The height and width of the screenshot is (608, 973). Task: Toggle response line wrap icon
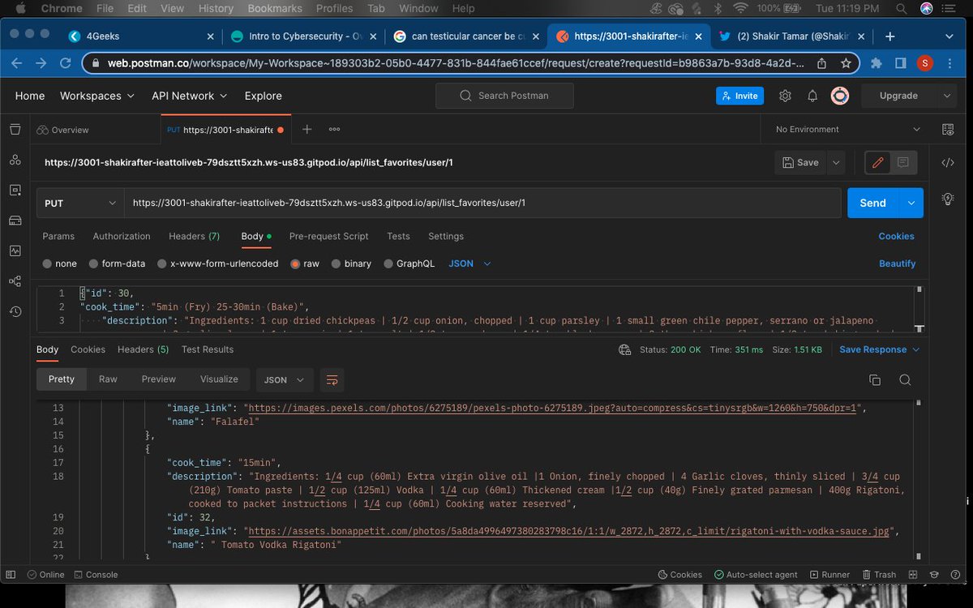[331, 379]
